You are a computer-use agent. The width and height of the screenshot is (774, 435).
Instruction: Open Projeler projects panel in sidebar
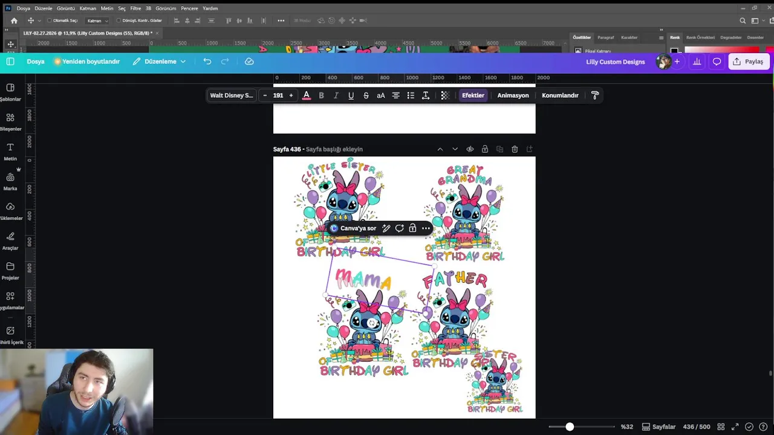coord(10,271)
